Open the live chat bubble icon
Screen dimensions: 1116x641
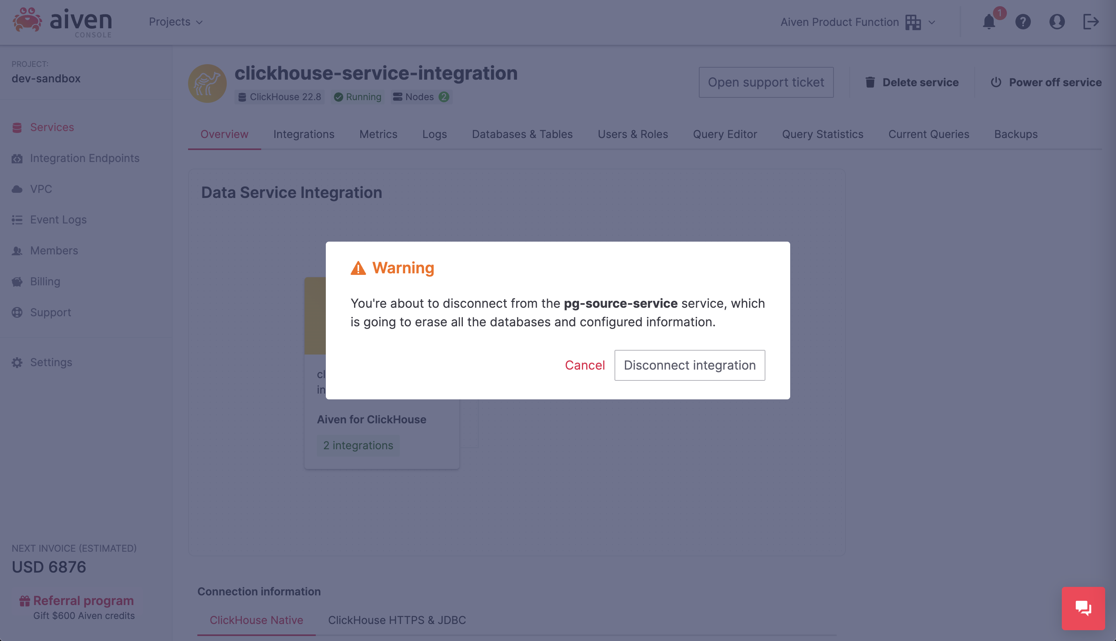click(1083, 608)
